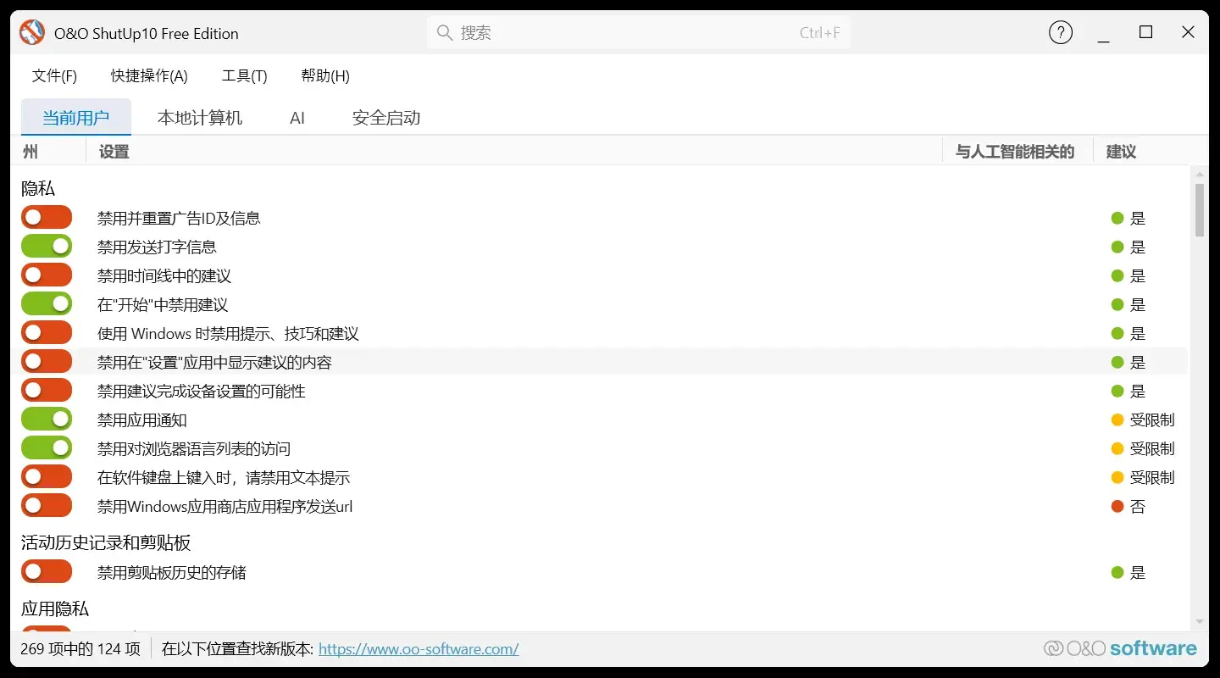Screen dimensions: 1220x678
Task: Open the 帮助(H) menu
Action: 325,76
